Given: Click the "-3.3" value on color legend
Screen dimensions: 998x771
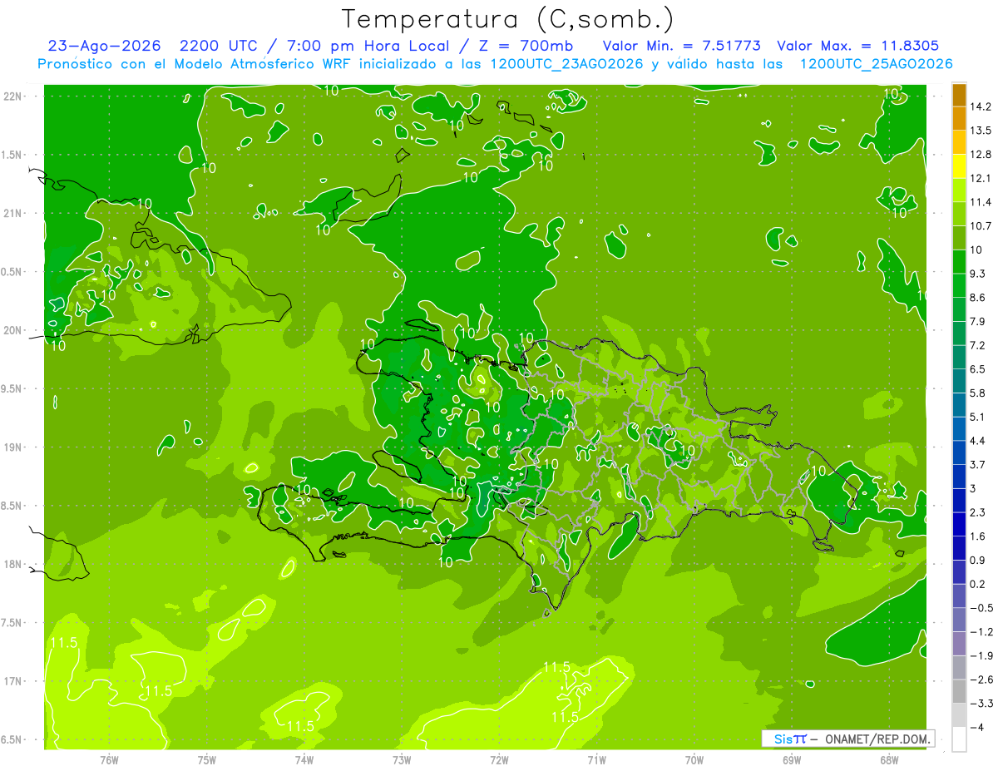Looking at the screenshot, I should coord(982,704).
